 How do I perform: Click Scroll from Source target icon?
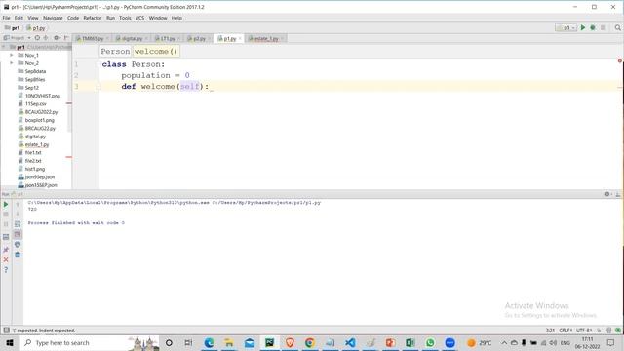37,38
